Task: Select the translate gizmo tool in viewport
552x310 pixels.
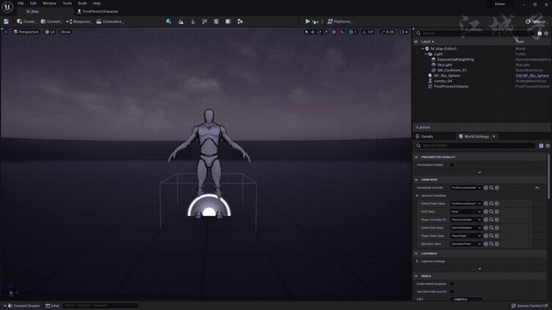Action: click(312, 32)
